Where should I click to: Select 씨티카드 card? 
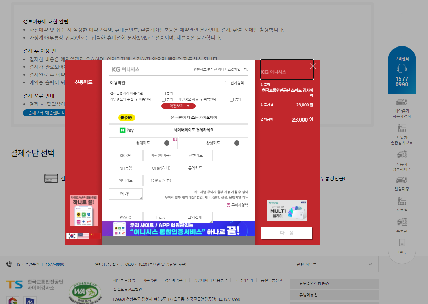[x=126, y=180]
